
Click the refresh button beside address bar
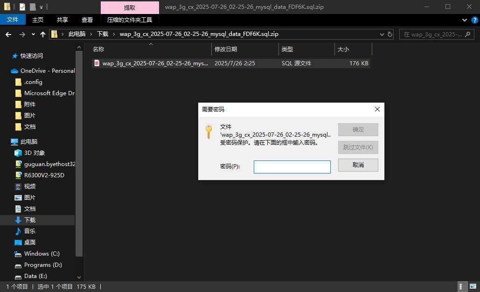(390, 35)
